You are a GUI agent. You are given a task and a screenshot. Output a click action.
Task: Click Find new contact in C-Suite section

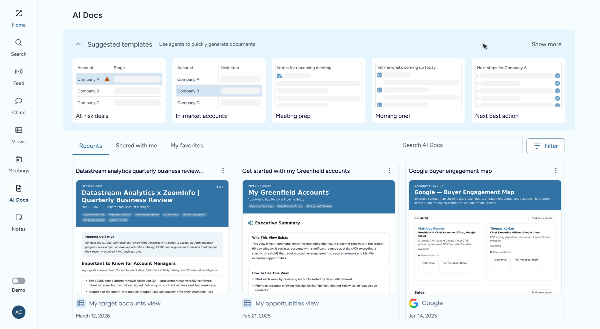(x=542, y=218)
